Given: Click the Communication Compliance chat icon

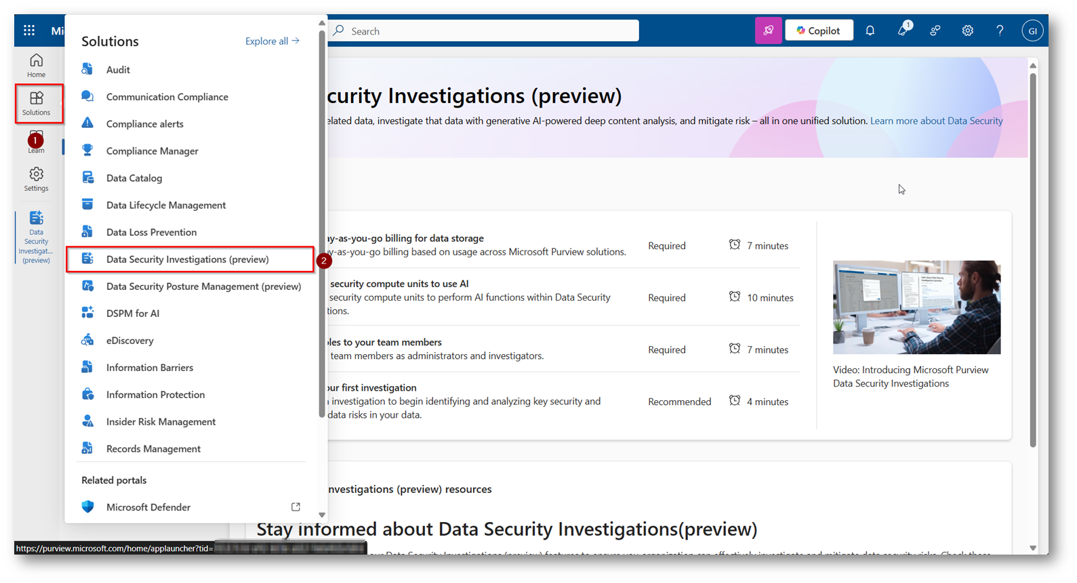Looking at the screenshot, I should [x=87, y=96].
